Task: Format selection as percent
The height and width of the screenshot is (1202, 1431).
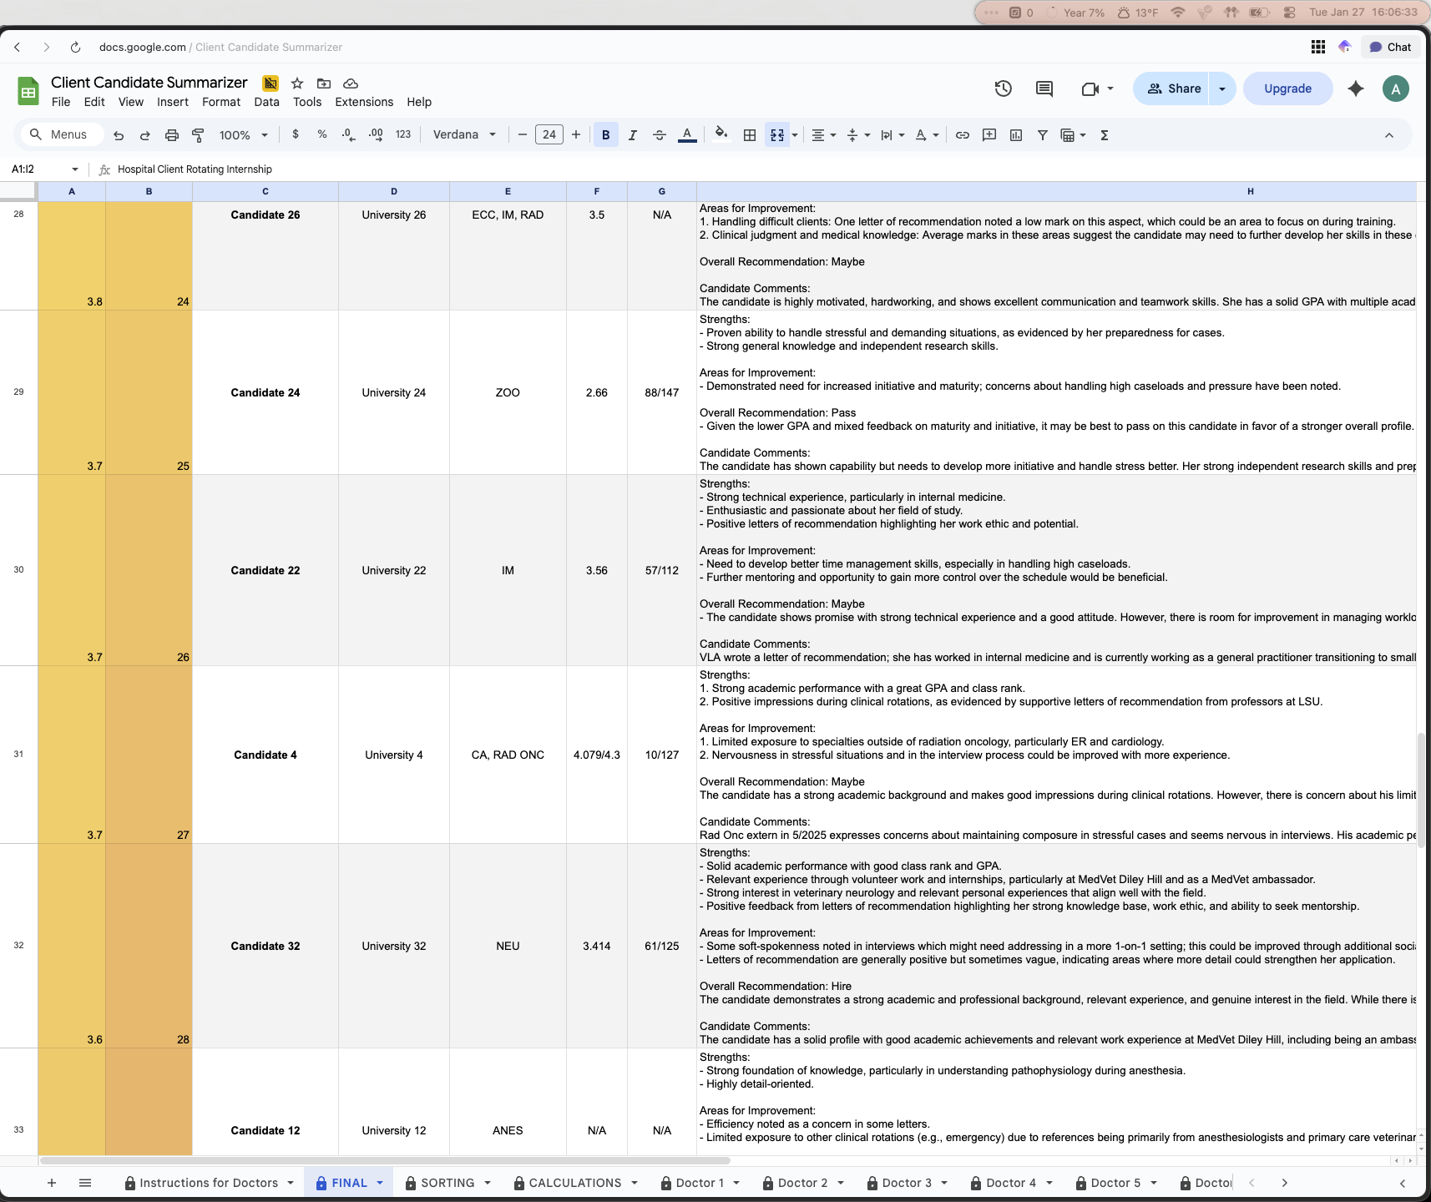Action: (322, 134)
